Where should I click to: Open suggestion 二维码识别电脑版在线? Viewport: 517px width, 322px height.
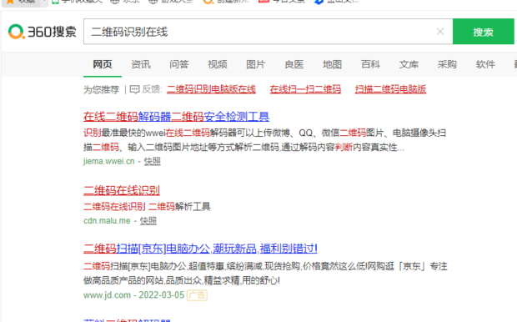point(211,89)
